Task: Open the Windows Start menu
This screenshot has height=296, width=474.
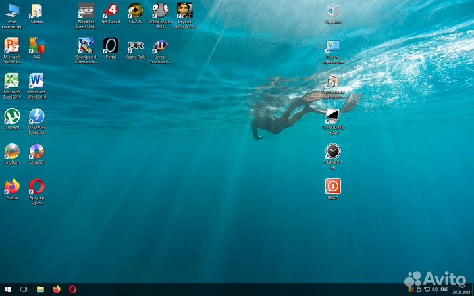Action: (x=8, y=289)
